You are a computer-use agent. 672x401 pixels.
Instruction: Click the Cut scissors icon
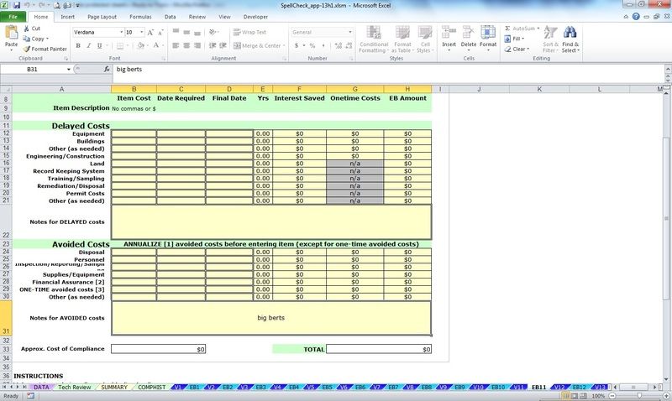click(26, 29)
